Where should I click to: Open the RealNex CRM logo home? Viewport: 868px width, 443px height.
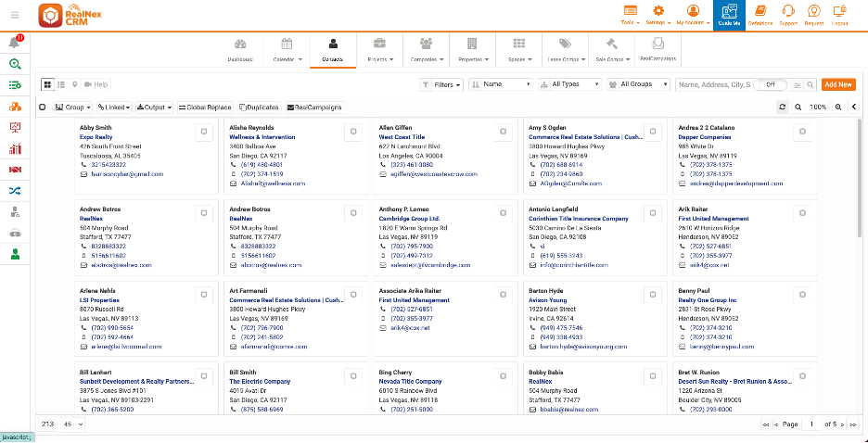[70, 15]
